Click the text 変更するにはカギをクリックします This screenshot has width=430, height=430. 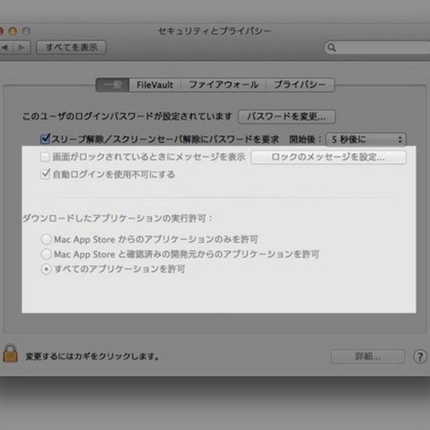[x=92, y=356]
